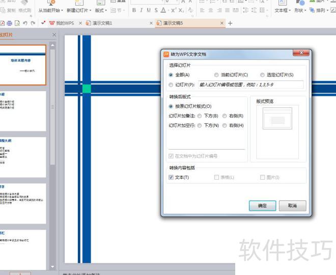The image size is (336, 275).
Task: Justify text alignment in ribbon
Action: point(228,10)
